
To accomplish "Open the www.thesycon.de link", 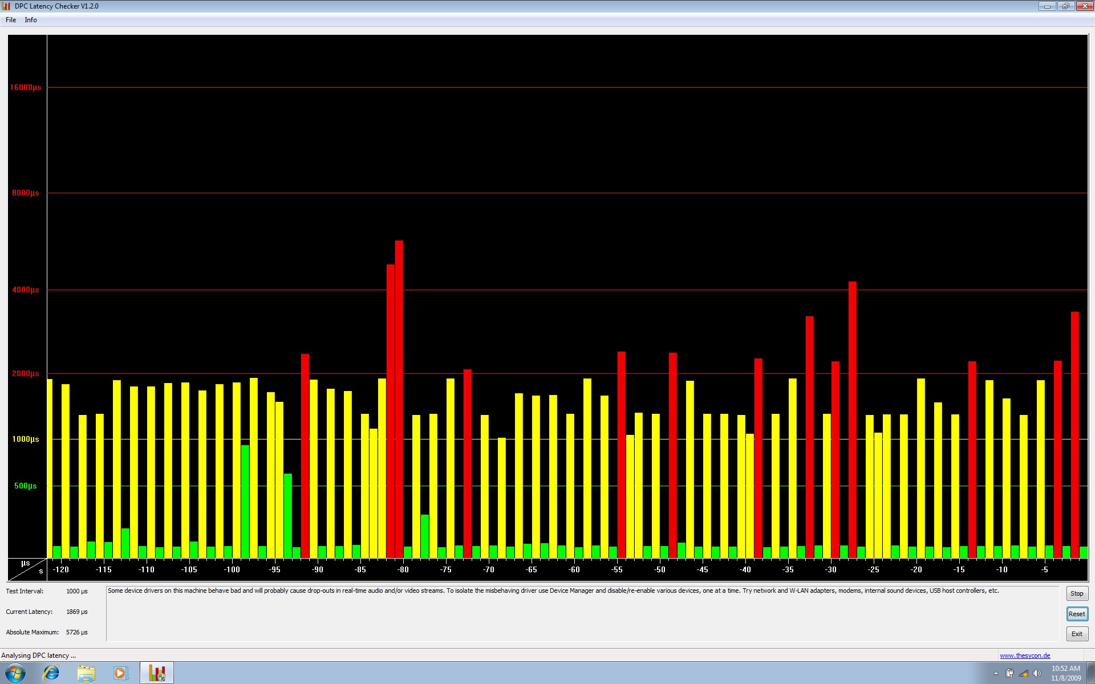I will pyautogui.click(x=1025, y=655).
